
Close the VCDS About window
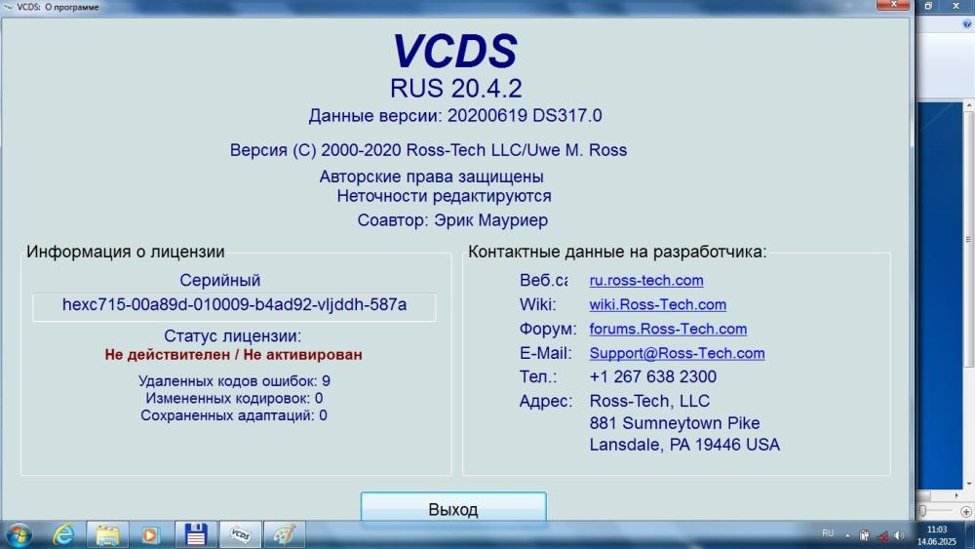point(893,5)
